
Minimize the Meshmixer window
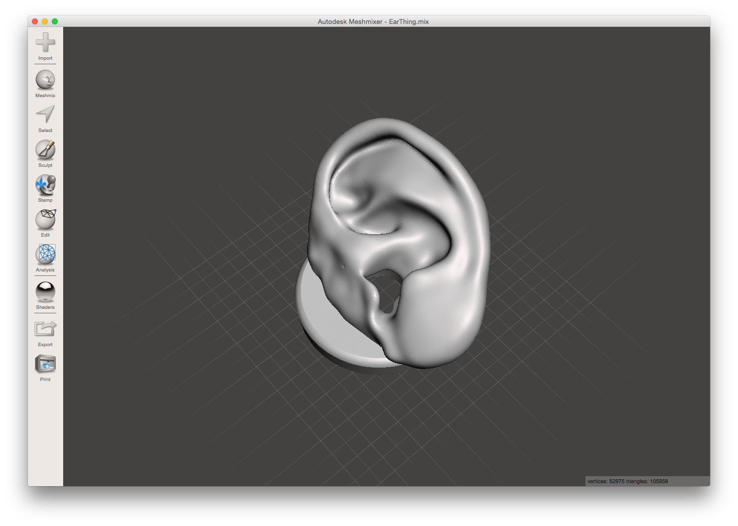(45, 21)
